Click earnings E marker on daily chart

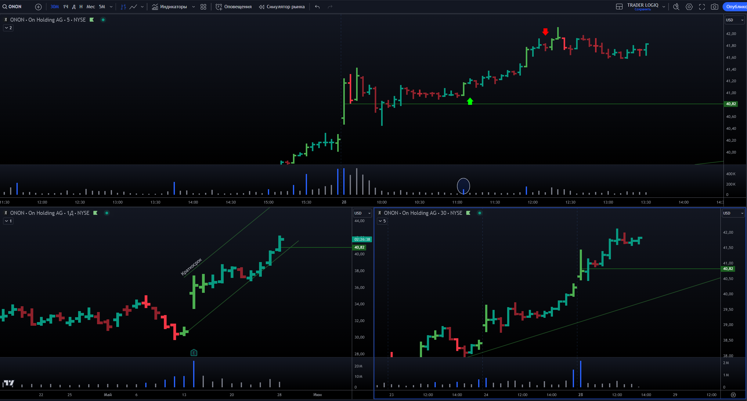194,353
